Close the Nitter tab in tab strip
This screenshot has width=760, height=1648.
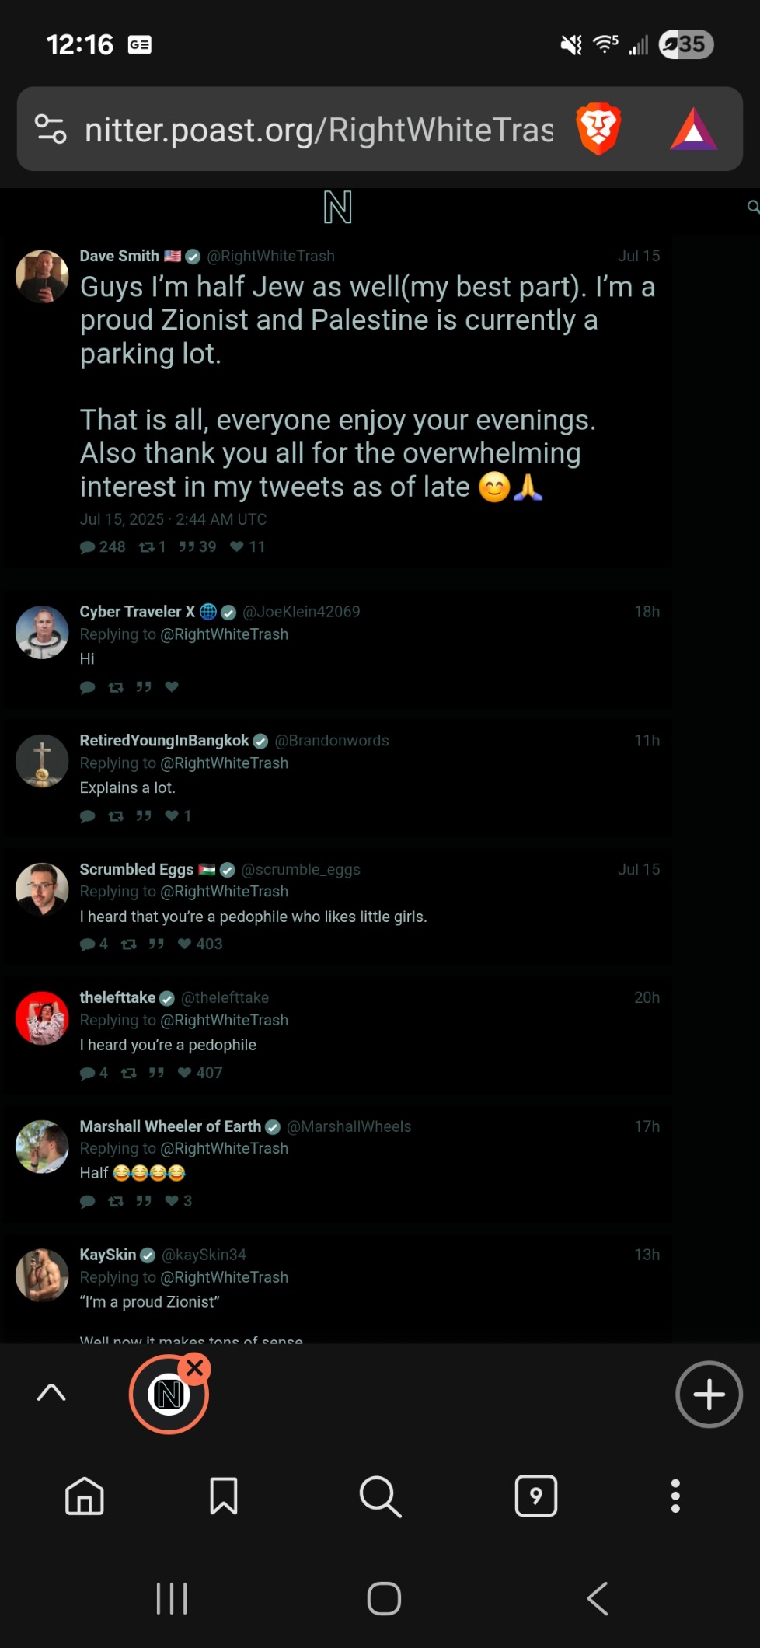click(x=195, y=1367)
